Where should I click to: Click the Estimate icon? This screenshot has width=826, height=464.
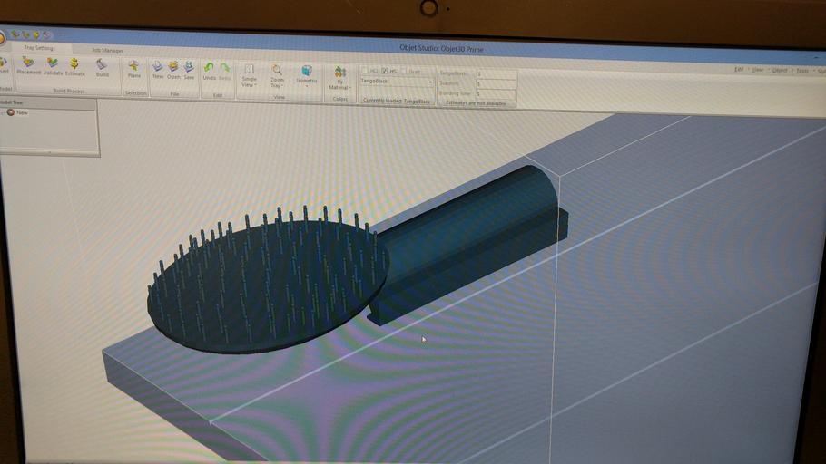74,66
